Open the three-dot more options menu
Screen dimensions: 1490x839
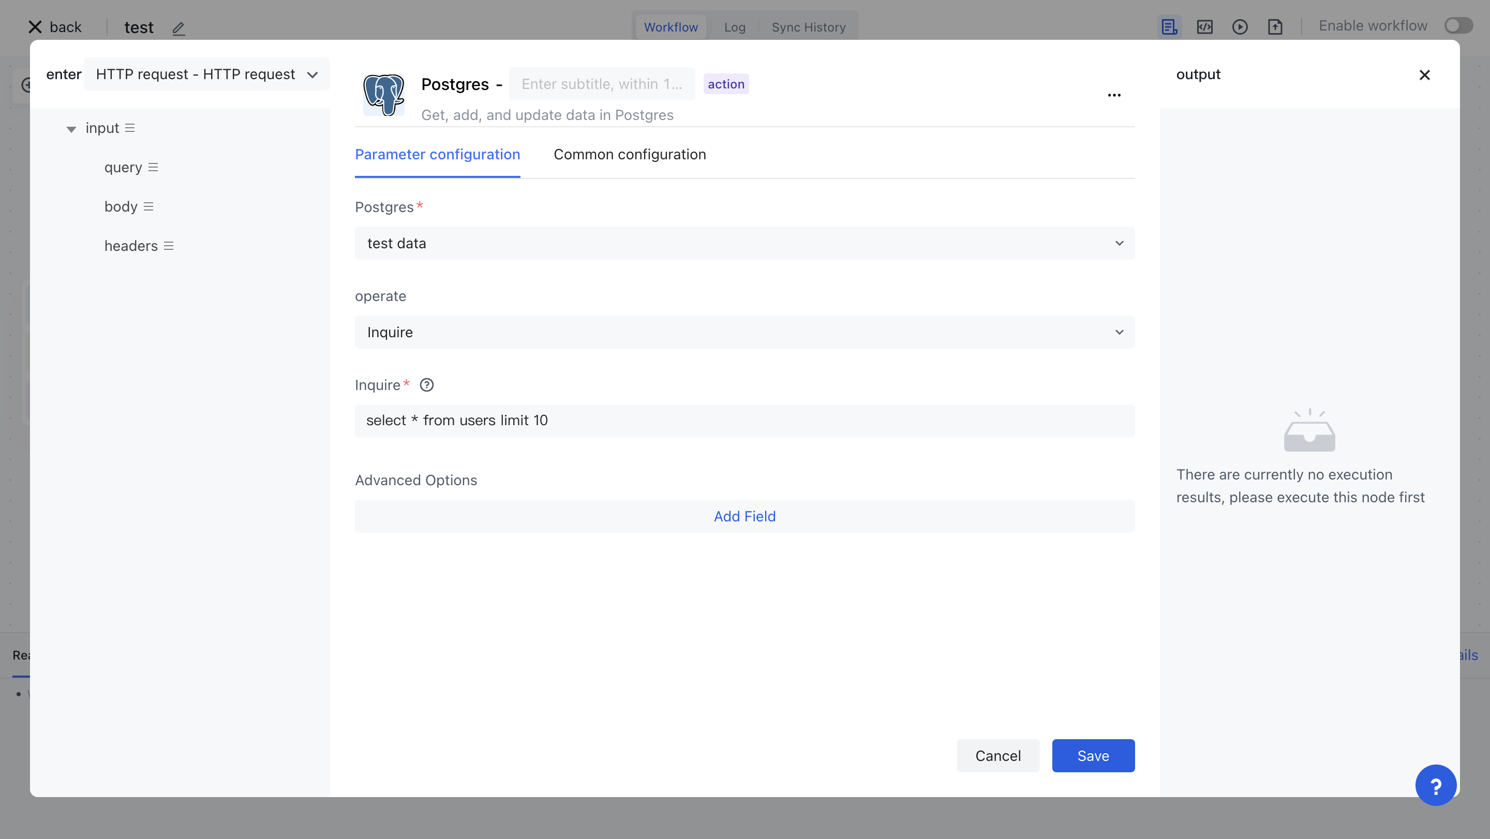click(1114, 95)
